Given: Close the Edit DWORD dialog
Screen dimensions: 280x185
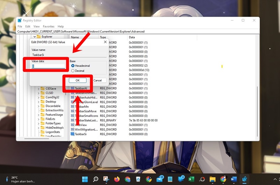Looking at the screenshot, I should (x=105, y=42).
